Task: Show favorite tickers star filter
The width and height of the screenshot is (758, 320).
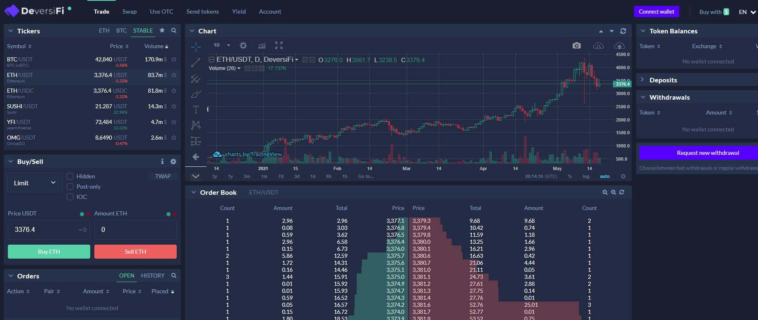Action: [x=162, y=30]
